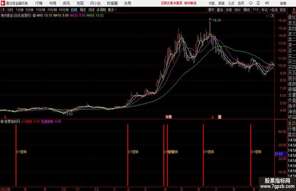This screenshot has height=191, width=296.
Task: Click the 标记 mark toolbar button
Action: (x=264, y=10)
